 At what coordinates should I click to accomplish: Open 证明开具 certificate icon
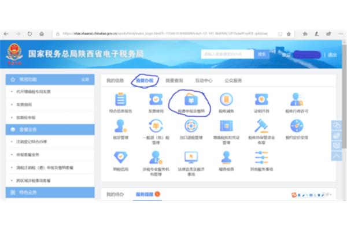tap(261, 99)
